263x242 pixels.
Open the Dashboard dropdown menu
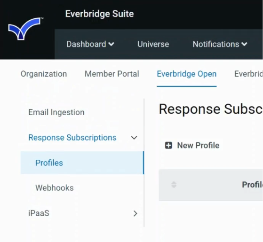click(x=90, y=44)
